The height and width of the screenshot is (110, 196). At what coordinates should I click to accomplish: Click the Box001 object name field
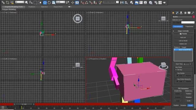pos(182,17)
